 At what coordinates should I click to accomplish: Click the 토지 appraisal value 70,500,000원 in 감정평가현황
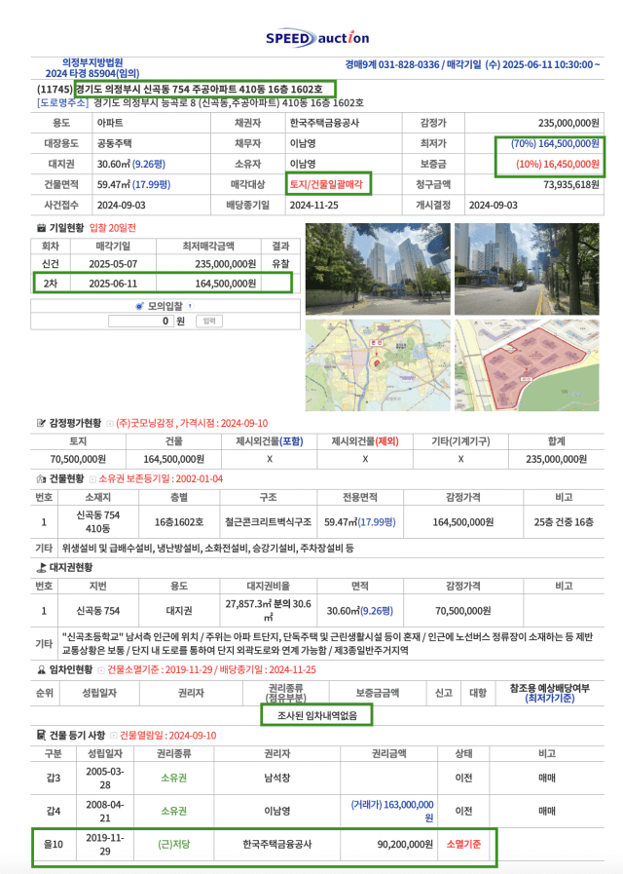click(x=78, y=459)
